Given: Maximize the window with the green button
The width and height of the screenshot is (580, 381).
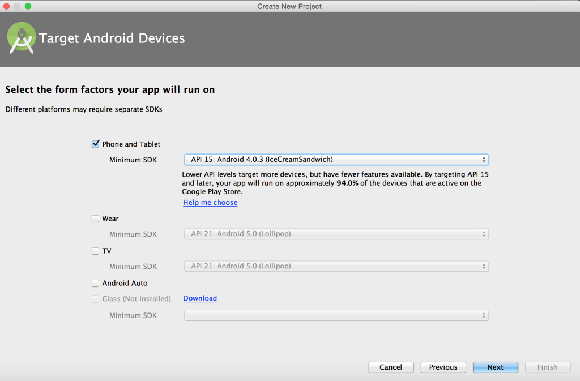Looking at the screenshot, I should (28, 6).
